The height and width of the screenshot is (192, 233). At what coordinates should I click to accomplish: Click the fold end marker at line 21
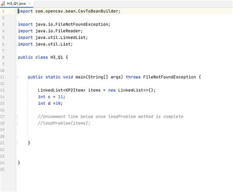click(16, 143)
